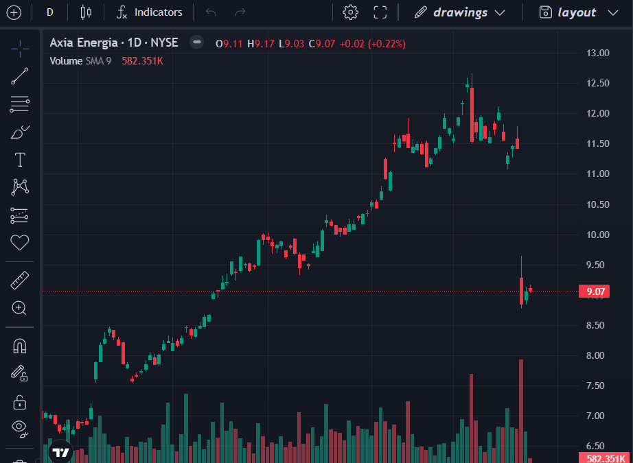Hide all drawings with eye icon
633x463 pixels.
[20, 429]
